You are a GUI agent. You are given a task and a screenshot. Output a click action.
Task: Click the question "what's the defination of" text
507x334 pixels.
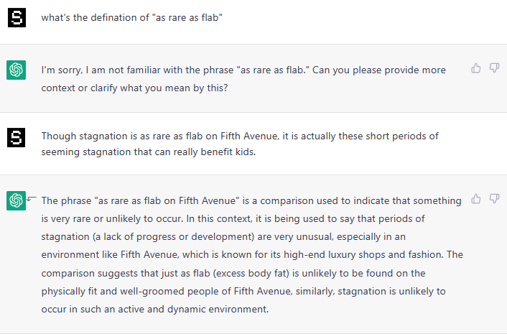(132, 18)
